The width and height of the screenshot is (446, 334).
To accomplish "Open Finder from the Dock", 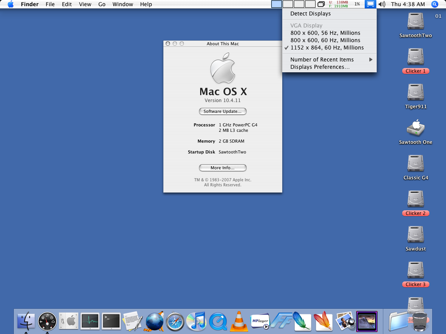I will point(26,321).
